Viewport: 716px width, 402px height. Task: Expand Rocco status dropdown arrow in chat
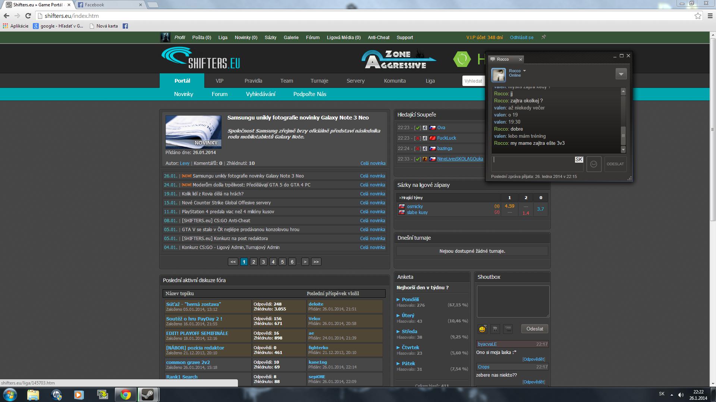(524, 71)
